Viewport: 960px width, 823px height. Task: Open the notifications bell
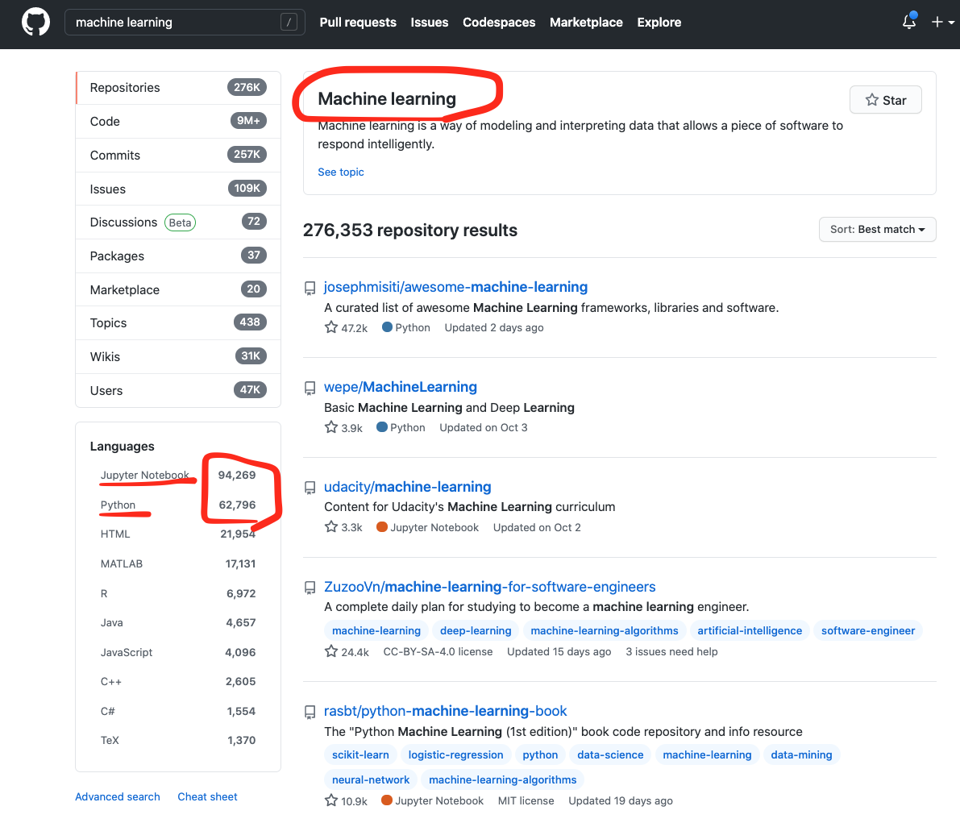pos(909,22)
